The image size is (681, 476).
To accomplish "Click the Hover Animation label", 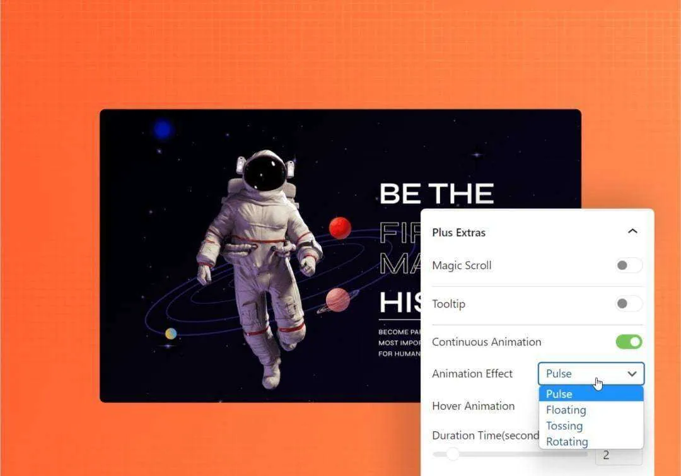I will [473, 406].
